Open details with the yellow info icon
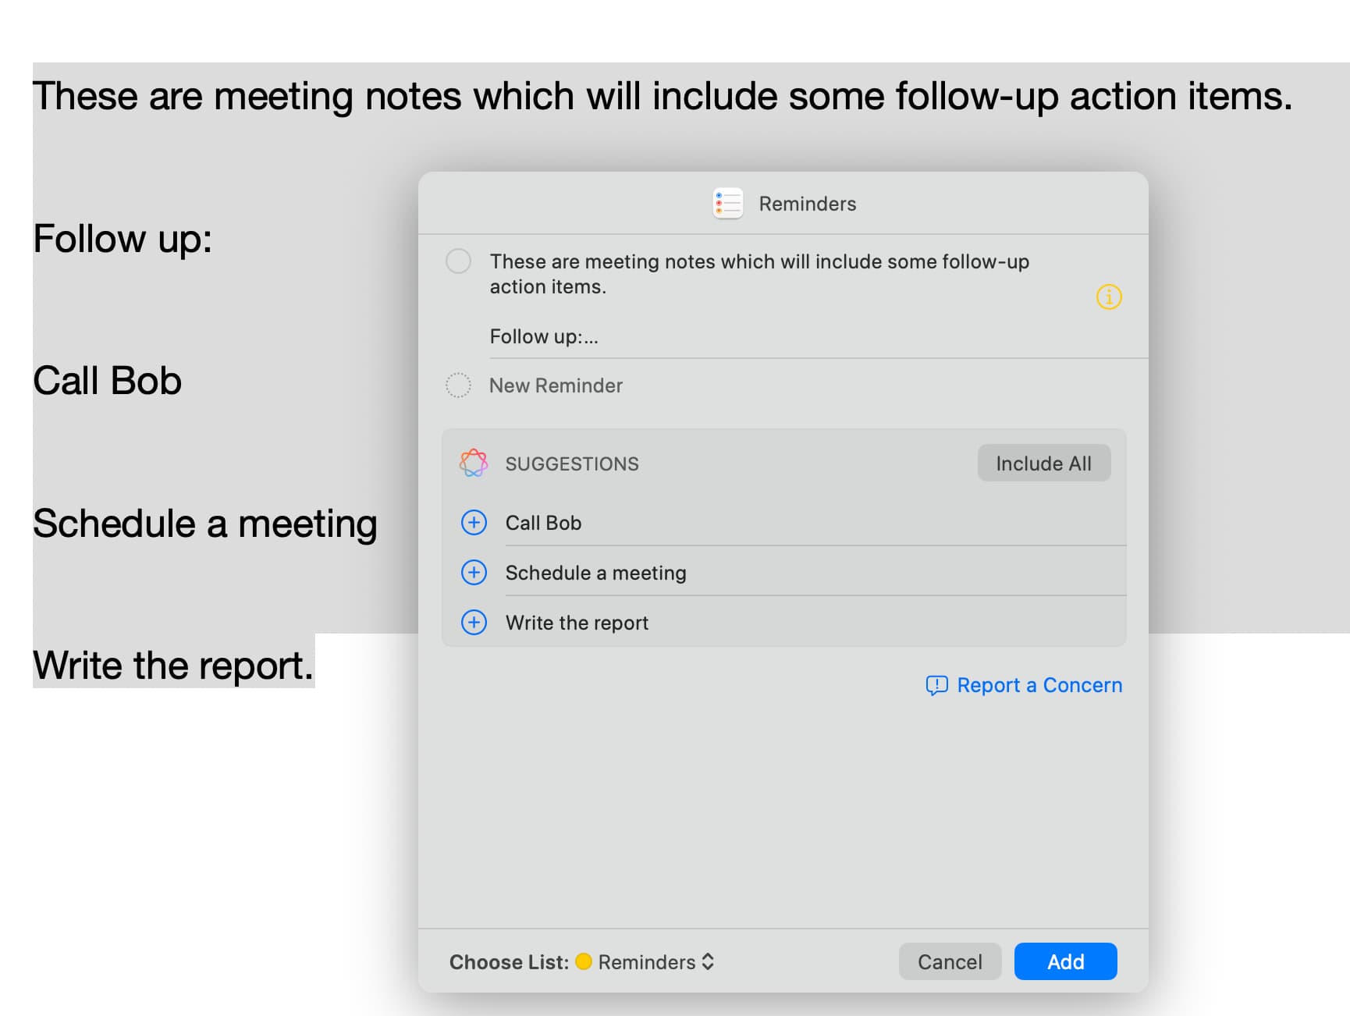 (x=1108, y=297)
